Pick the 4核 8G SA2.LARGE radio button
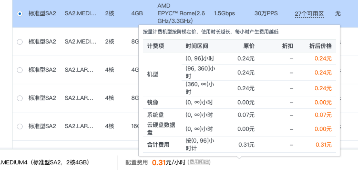 tap(20, 98)
